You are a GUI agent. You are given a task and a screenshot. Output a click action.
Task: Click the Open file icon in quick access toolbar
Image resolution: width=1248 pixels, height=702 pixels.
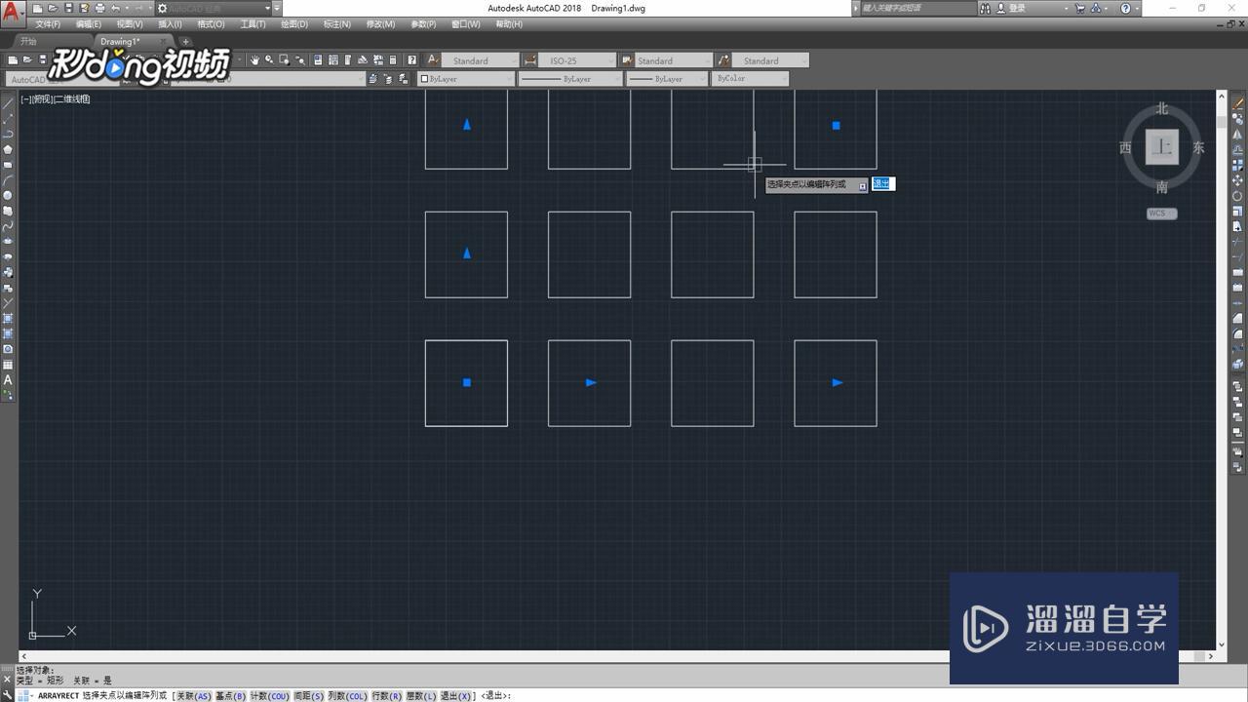53,8
